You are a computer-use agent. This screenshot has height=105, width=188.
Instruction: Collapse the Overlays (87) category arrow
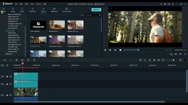coord(23,31)
